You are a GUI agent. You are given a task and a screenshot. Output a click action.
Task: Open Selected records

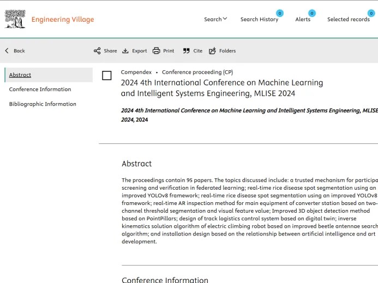point(348,19)
